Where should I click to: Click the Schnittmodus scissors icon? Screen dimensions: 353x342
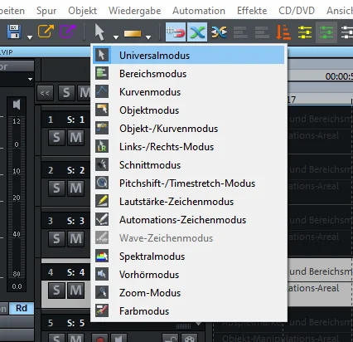pos(102,164)
